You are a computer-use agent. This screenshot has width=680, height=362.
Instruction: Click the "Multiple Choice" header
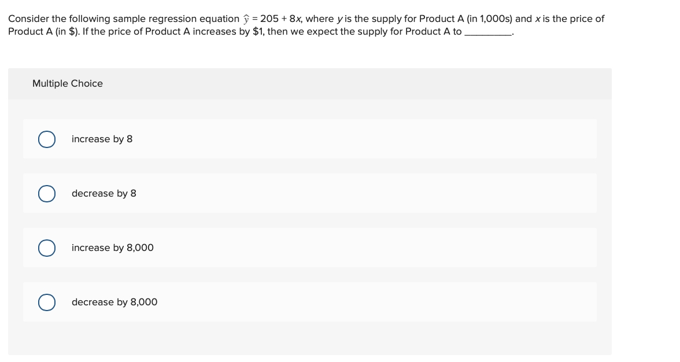(x=68, y=83)
